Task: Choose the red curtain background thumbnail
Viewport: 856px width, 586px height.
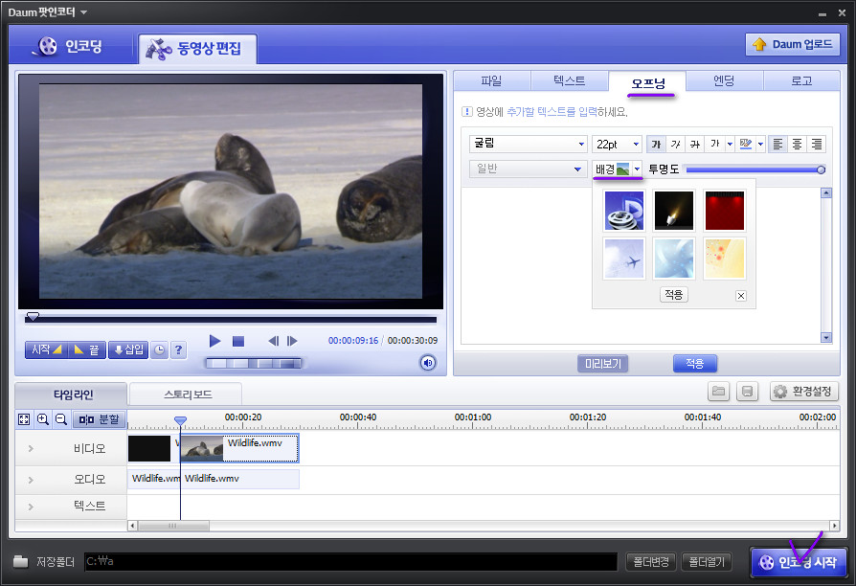Action: coord(725,211)
